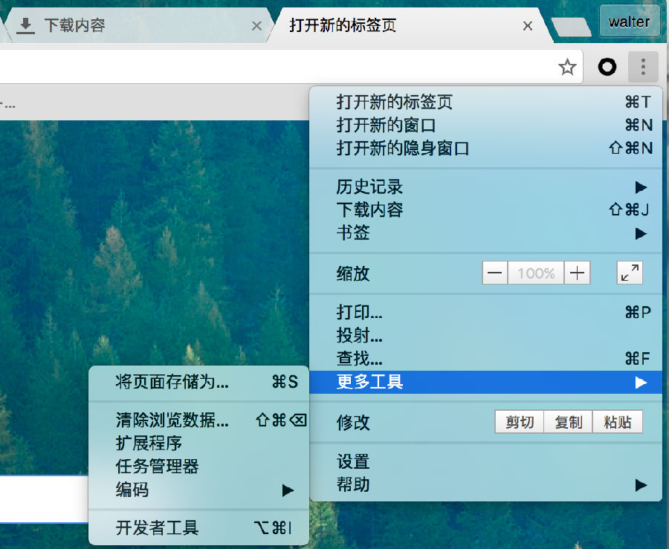Select 打印... menu item
This screenshot has width=669, height=549.
(486, 313)
